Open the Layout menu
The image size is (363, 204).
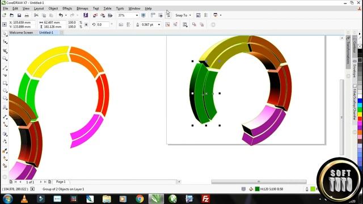pyautogui.click(x=39, y=8)
